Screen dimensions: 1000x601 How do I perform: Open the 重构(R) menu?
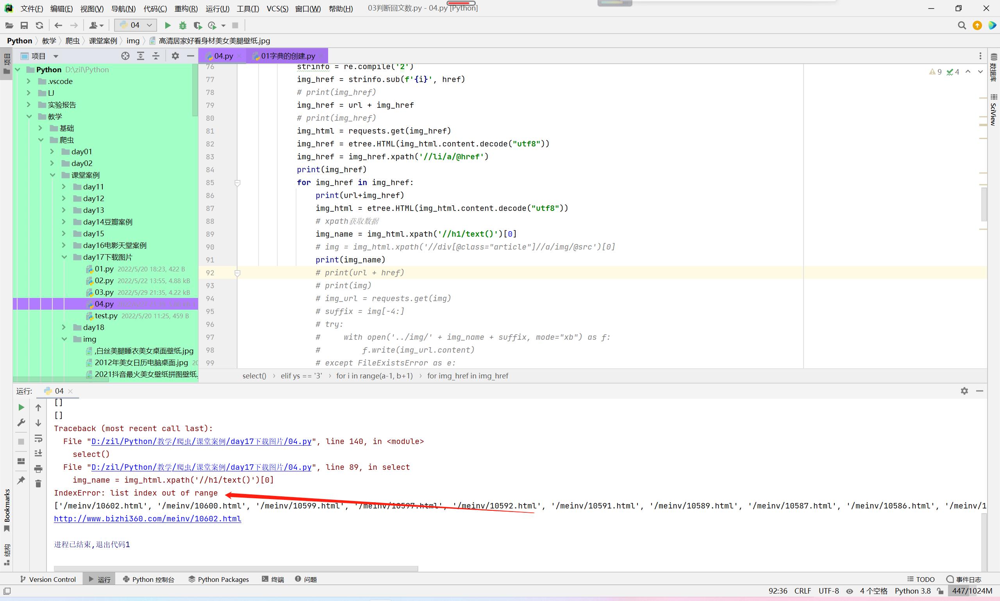[x=186, y=9]
